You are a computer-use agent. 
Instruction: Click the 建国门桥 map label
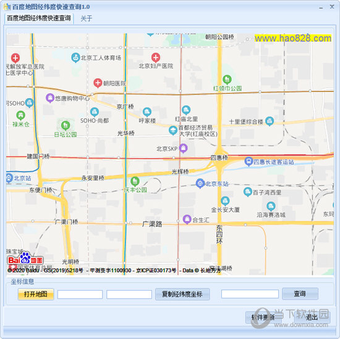click(38, 156)
